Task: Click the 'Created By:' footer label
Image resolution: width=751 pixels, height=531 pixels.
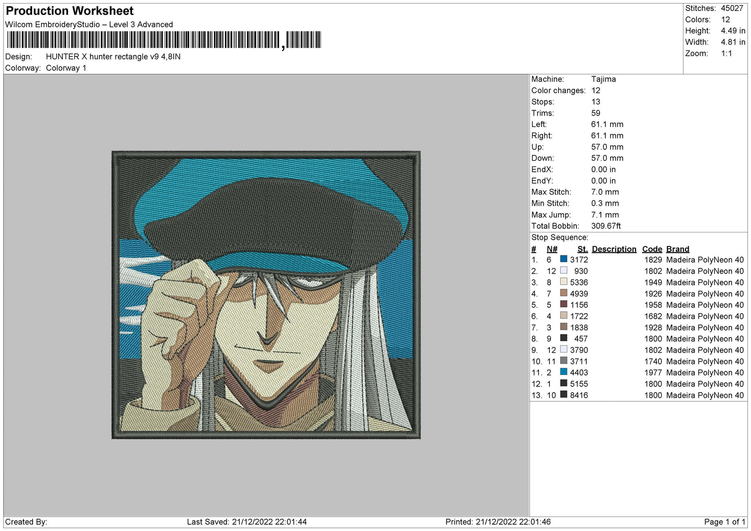Action: click(x=26, y=522)
